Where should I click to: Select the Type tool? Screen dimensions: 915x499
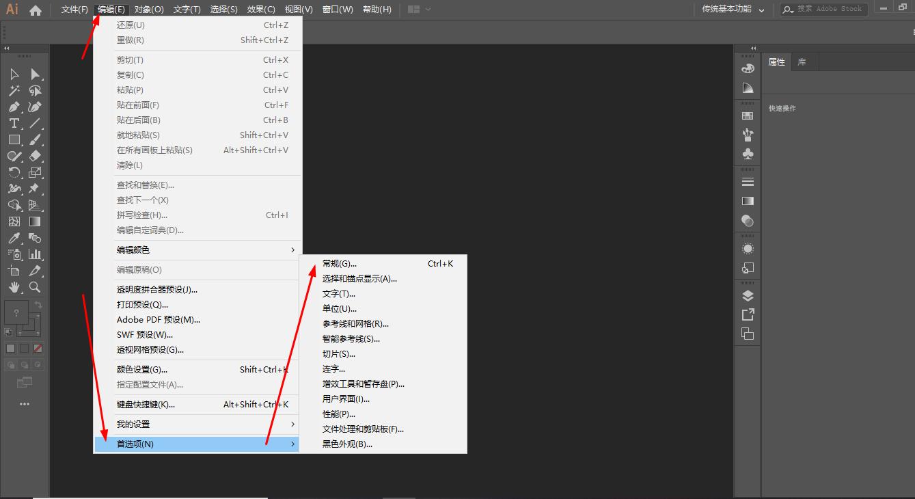coord(14,123)
